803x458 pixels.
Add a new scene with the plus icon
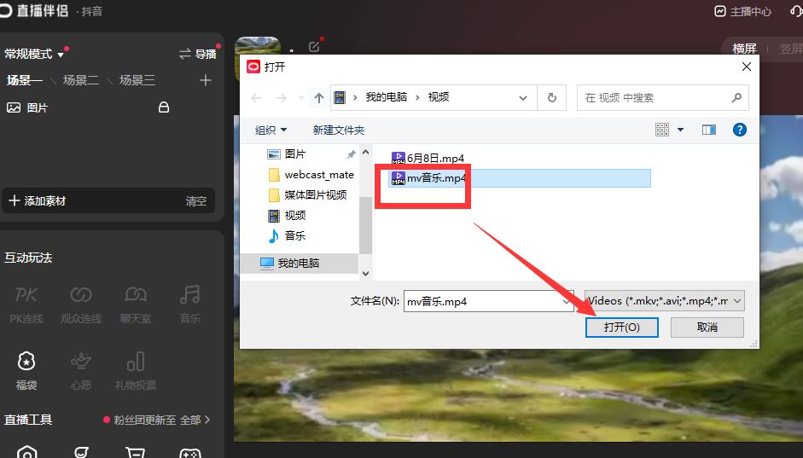206,80
